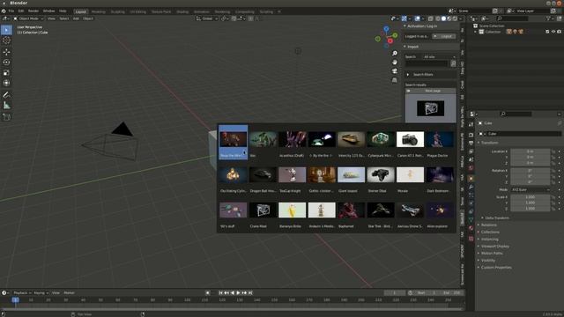Open the timeline Playback popover

(x=22, y=293)
